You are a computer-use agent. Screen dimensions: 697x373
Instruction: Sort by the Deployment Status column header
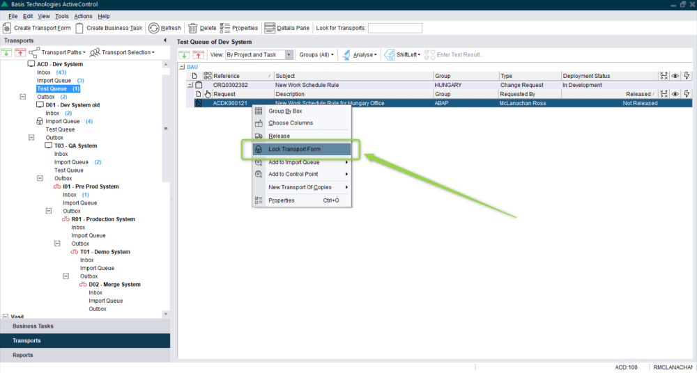tap(609, 76)
